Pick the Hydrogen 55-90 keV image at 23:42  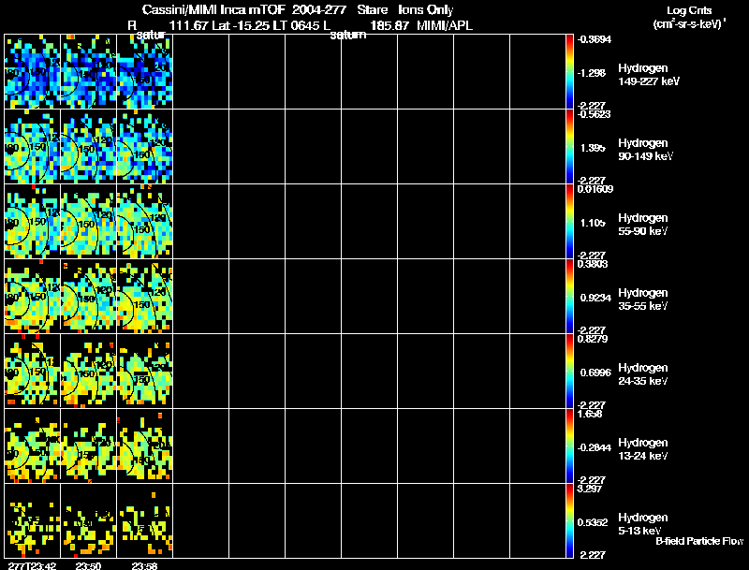(x=33, y=222)
